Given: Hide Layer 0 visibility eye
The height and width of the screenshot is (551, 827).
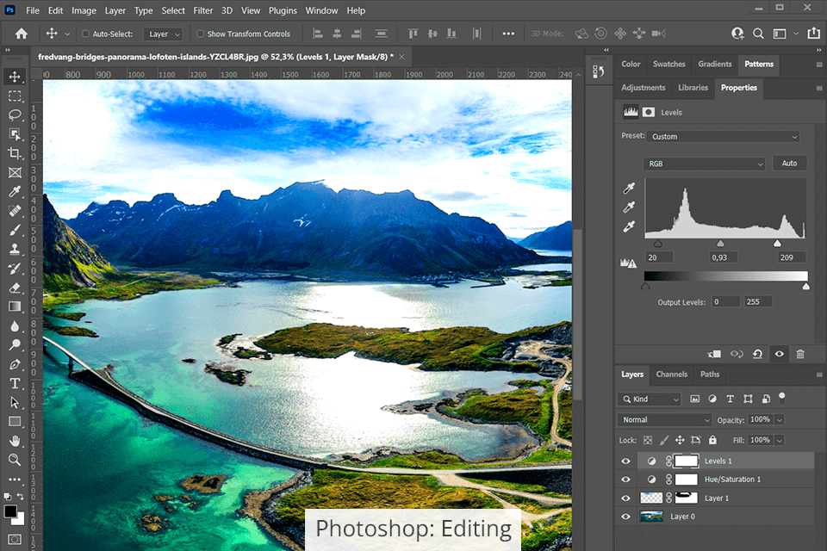Looking at the screenshot, I should [x=625, y=517].
